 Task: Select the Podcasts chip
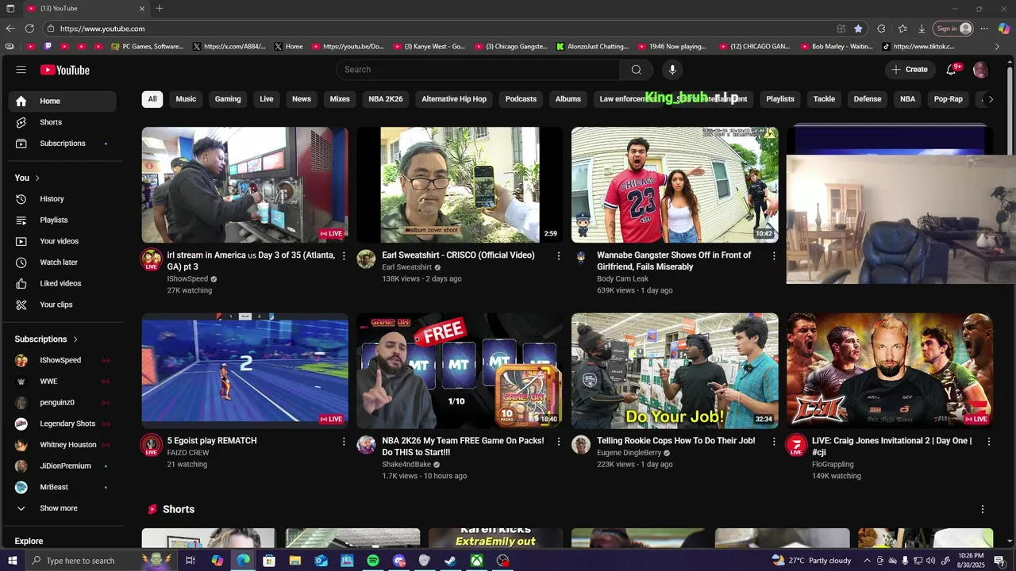[x=521, y=99]
